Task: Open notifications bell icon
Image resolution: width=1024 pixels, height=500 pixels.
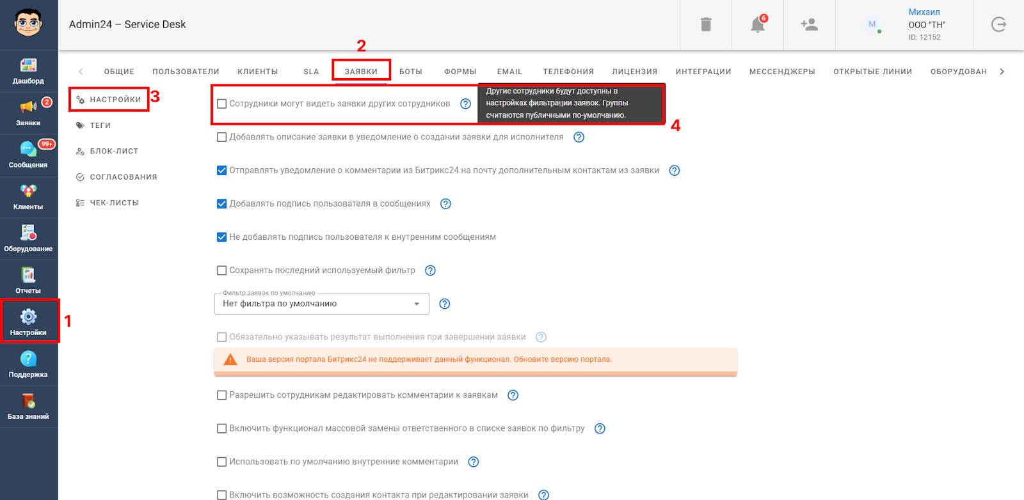Action: click(x=758, y=24)
